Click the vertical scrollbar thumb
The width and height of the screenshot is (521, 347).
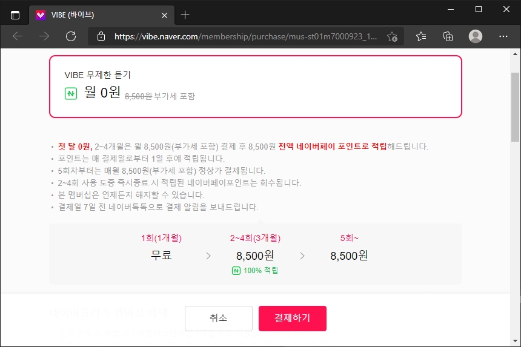pos(515,107)
